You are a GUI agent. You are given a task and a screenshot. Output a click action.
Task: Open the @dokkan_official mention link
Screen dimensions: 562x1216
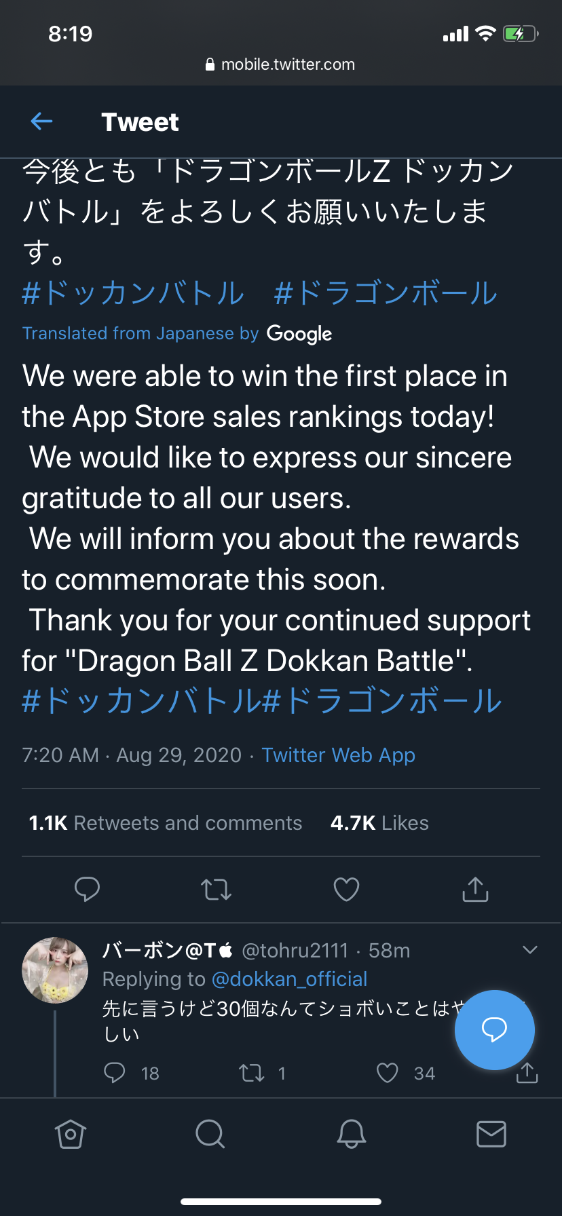tap(290, 979)
